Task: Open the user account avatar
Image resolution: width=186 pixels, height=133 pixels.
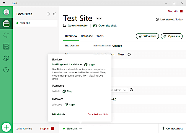Action: (x=6, y=12)
